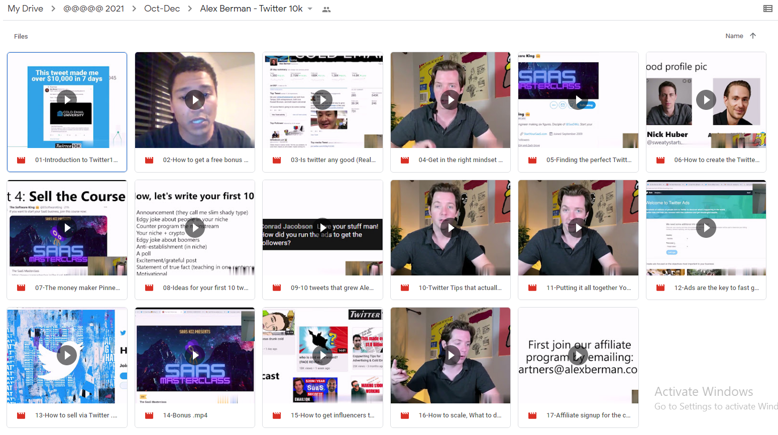Viewport: 778px width, 435px height.
Task: Click video file icon beside 04-Get in the right mindset
Action: tap(405, 160)
